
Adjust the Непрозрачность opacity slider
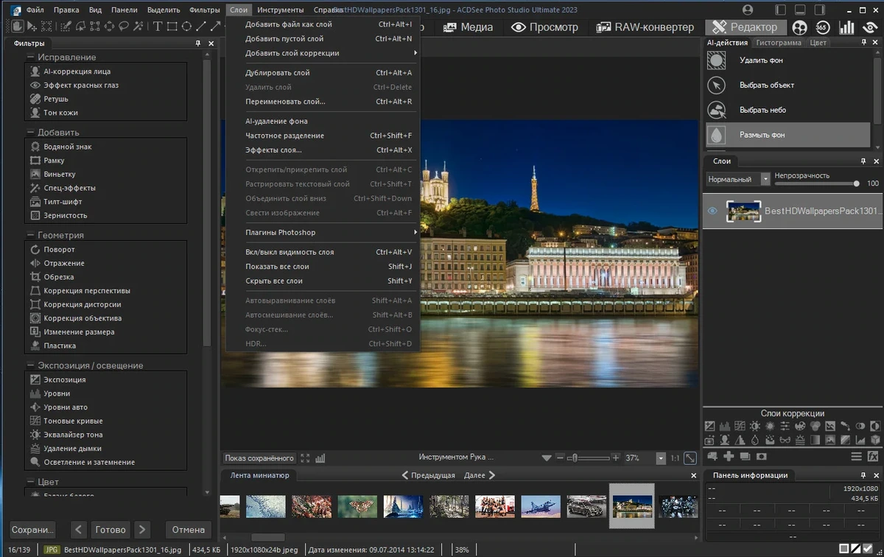[x=815, y=183]
